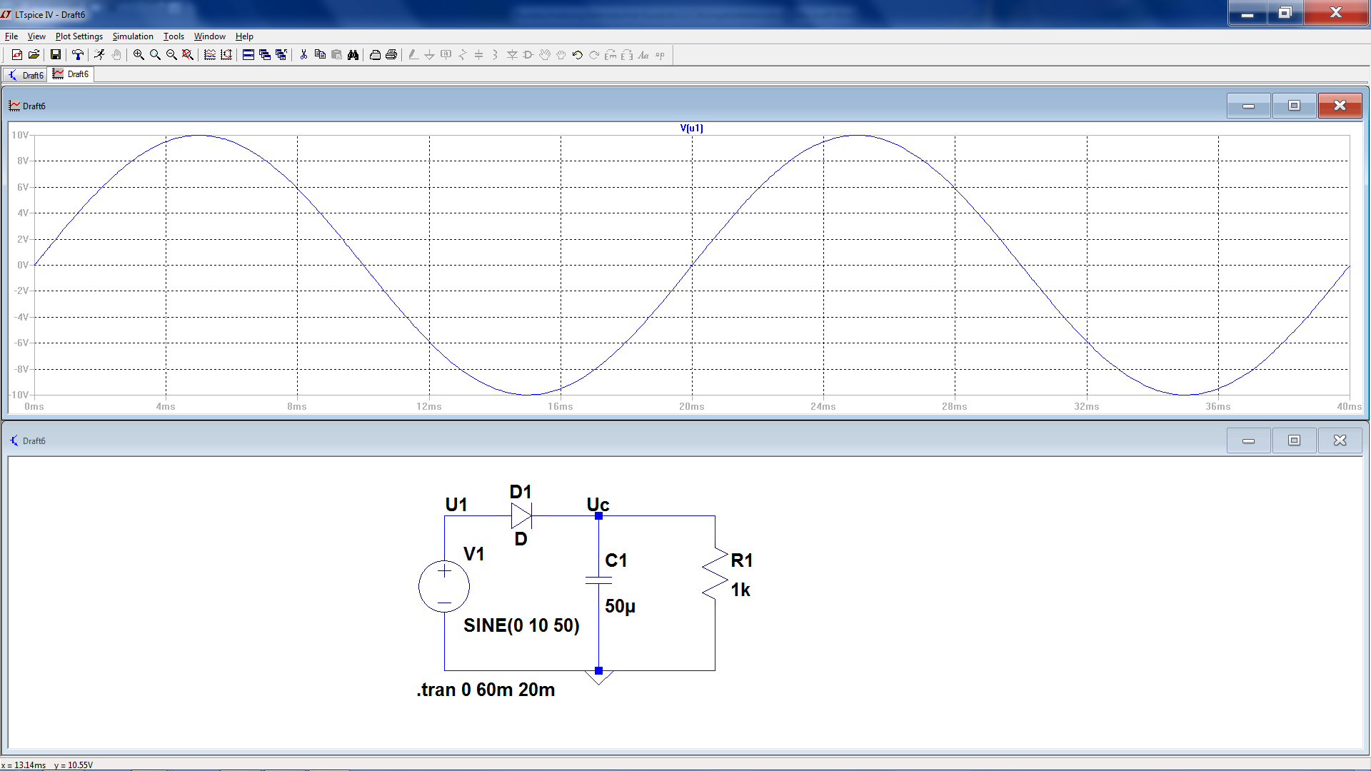
Task: Switch to the Draft6 schematic tab
Action: pyautogui.click(x=26, y=75)
